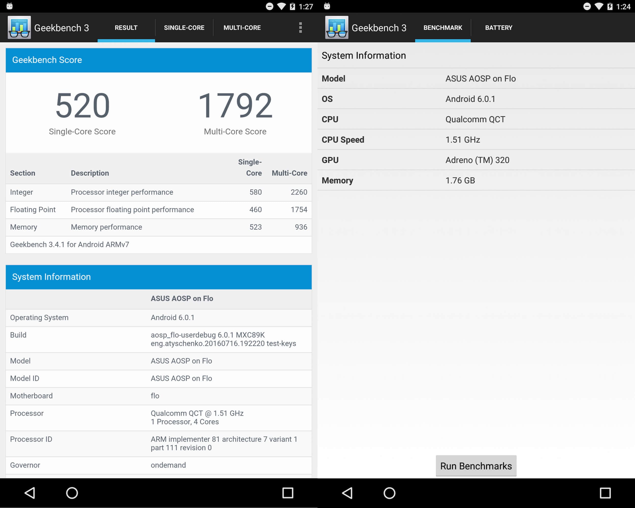
Task: Select the Floating Point row
Action: (158, 210)
